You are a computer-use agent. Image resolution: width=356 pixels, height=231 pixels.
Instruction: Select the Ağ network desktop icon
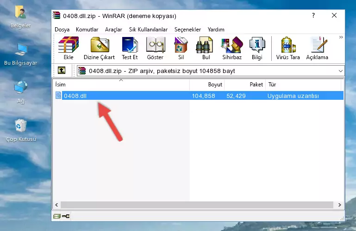21,92
